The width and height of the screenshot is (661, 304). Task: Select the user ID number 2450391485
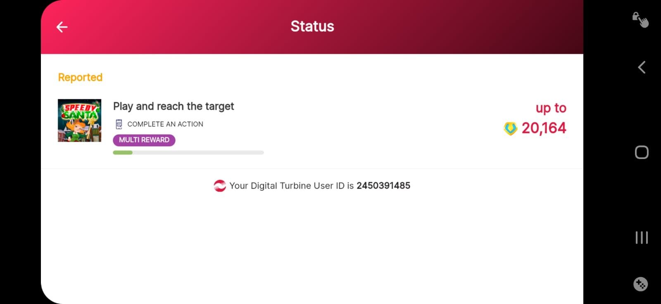(x=383, y=186)
